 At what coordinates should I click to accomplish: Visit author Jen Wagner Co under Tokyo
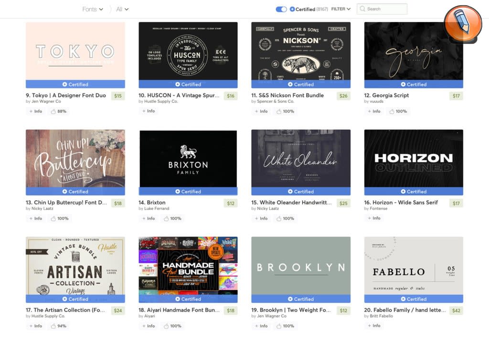point(46,101)
